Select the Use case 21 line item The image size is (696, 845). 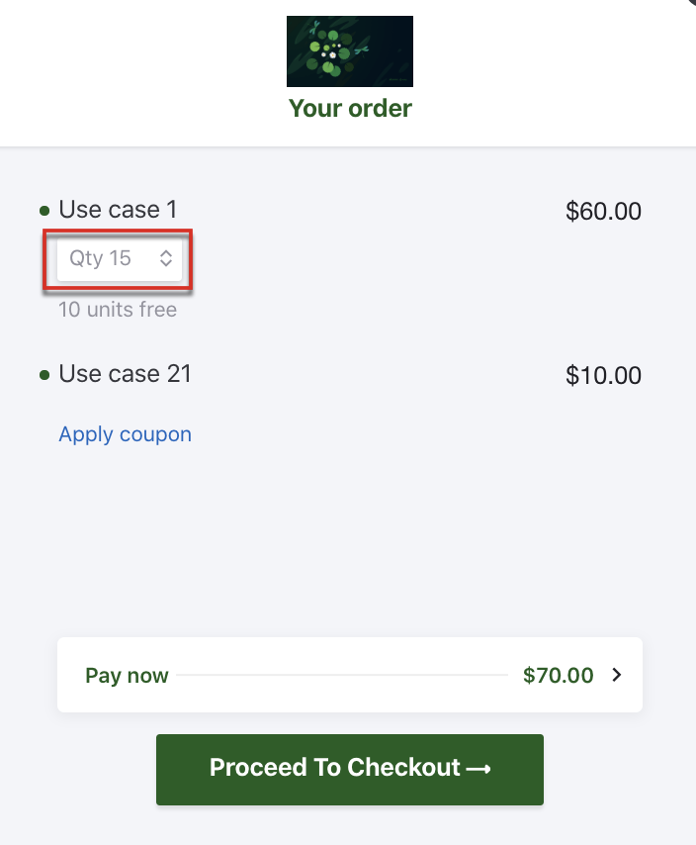(x=125, y=374)
